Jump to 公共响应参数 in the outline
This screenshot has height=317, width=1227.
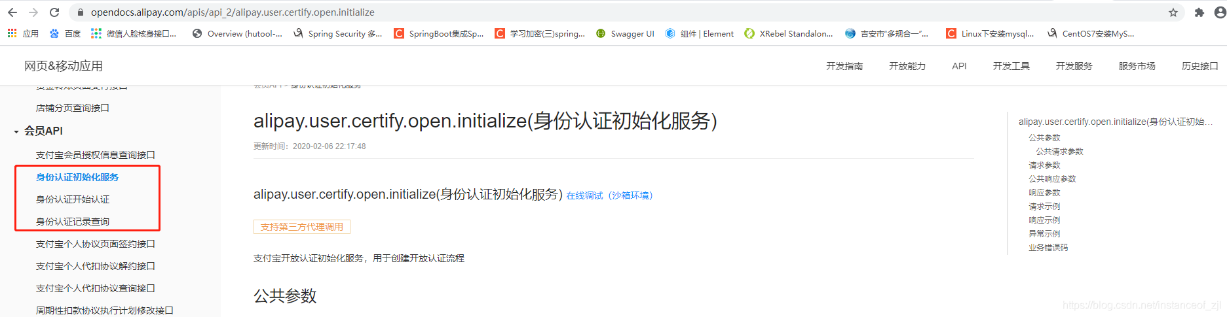pos(1052,179)
